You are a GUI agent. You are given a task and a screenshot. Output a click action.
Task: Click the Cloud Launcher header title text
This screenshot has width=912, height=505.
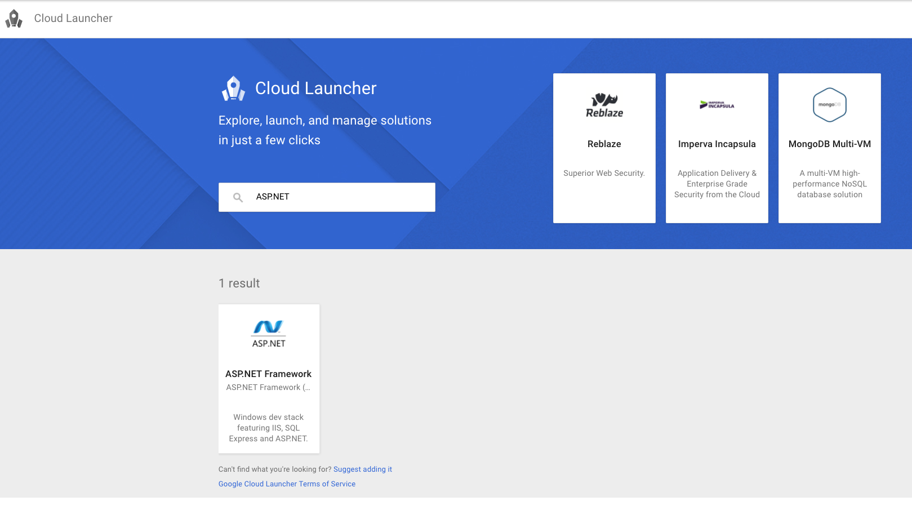(x=73, y=19)
